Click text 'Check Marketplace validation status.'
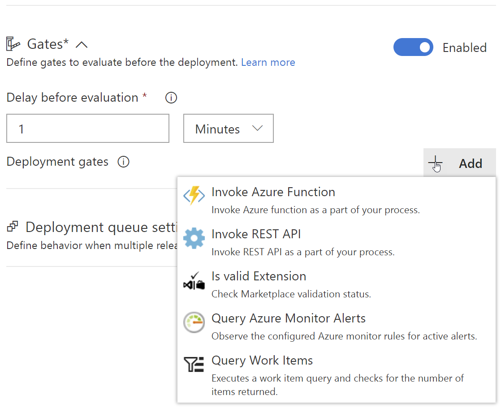The image size is (501, 408). pyautogui.click(x=291, y=294)
